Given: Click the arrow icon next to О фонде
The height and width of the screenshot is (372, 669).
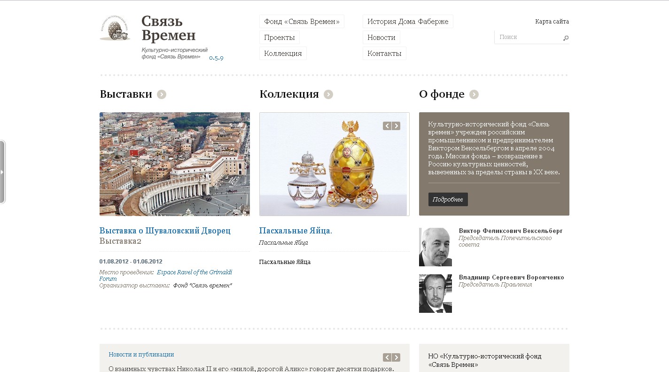Looking at the screenshot, I should click(x=474, y=94).
